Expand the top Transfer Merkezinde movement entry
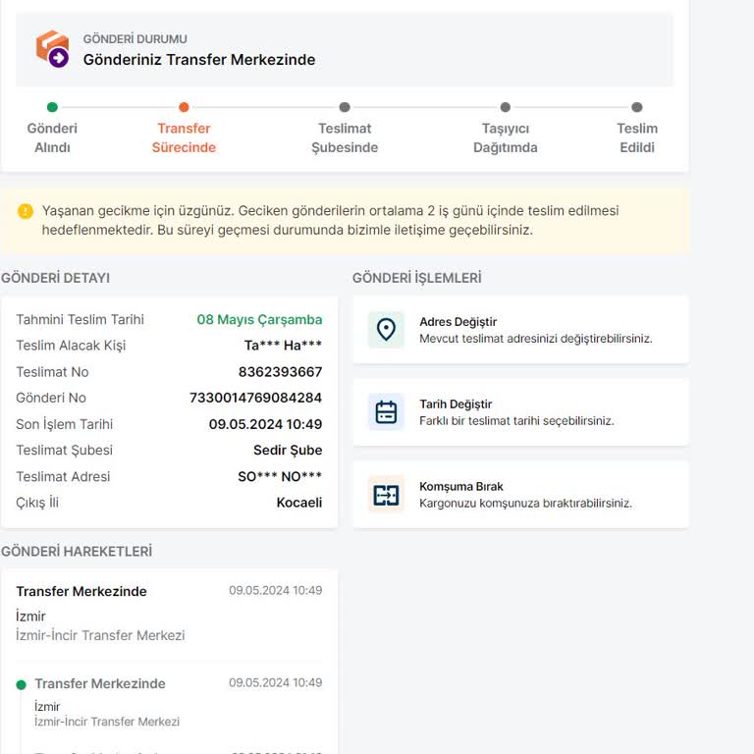Image resolution: width=754 pixels, height=754 pixels. click(169, 612)
